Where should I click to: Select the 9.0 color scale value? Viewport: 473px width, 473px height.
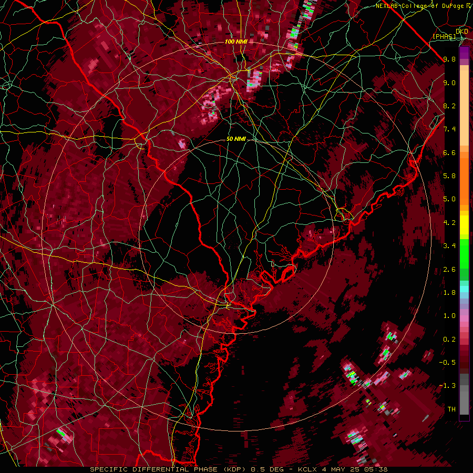pyautogui.click(x=449, y=83)
